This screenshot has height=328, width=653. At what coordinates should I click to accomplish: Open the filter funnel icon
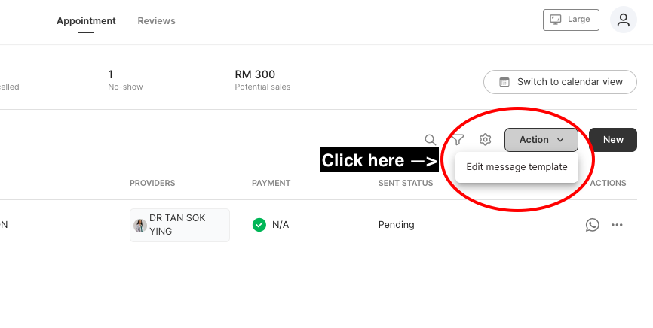[x=458, y=140]
